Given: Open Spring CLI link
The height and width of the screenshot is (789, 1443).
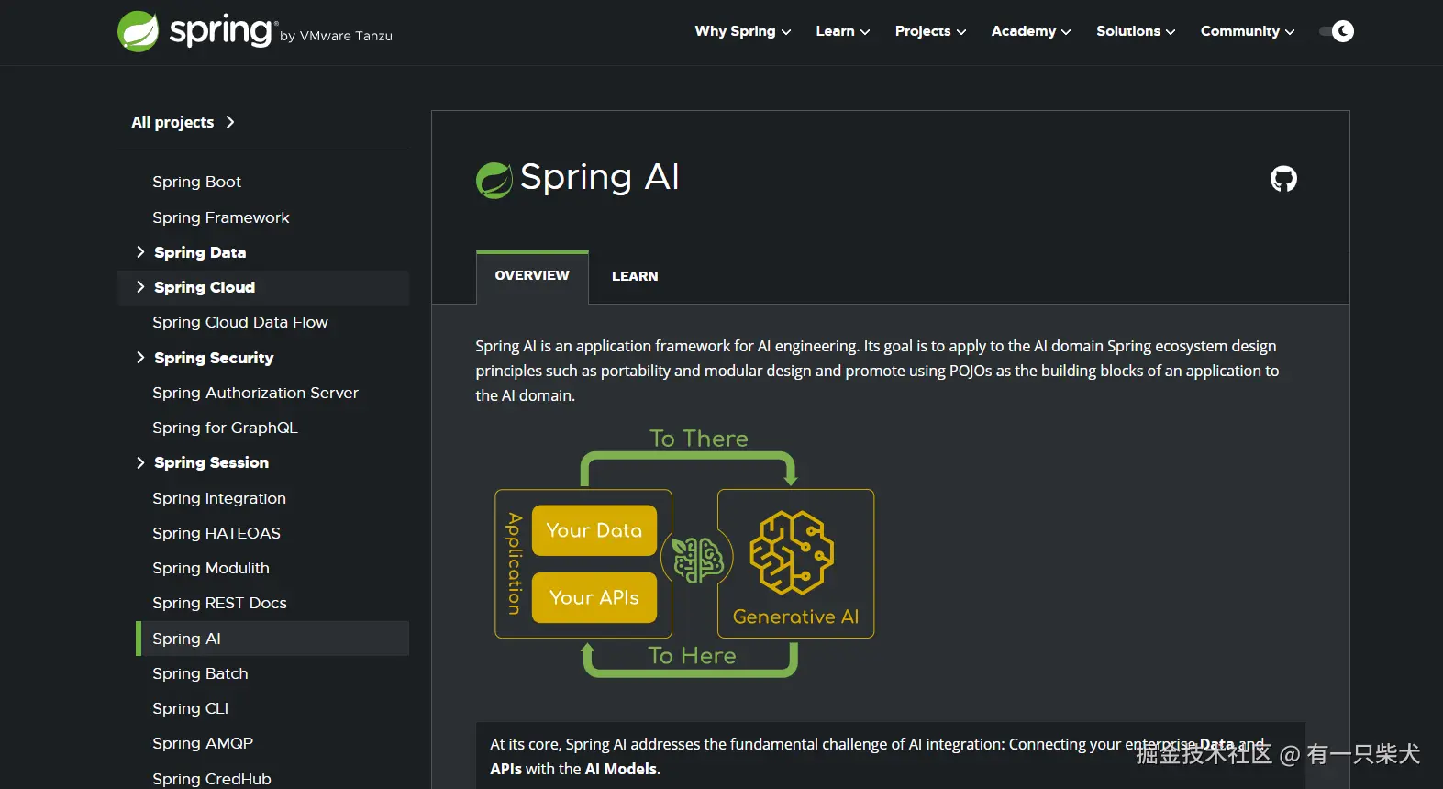Looking at the screenshot, I should [190, 708].
